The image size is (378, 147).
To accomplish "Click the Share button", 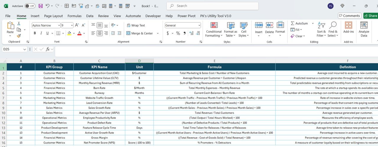I will tap(371, 16).
